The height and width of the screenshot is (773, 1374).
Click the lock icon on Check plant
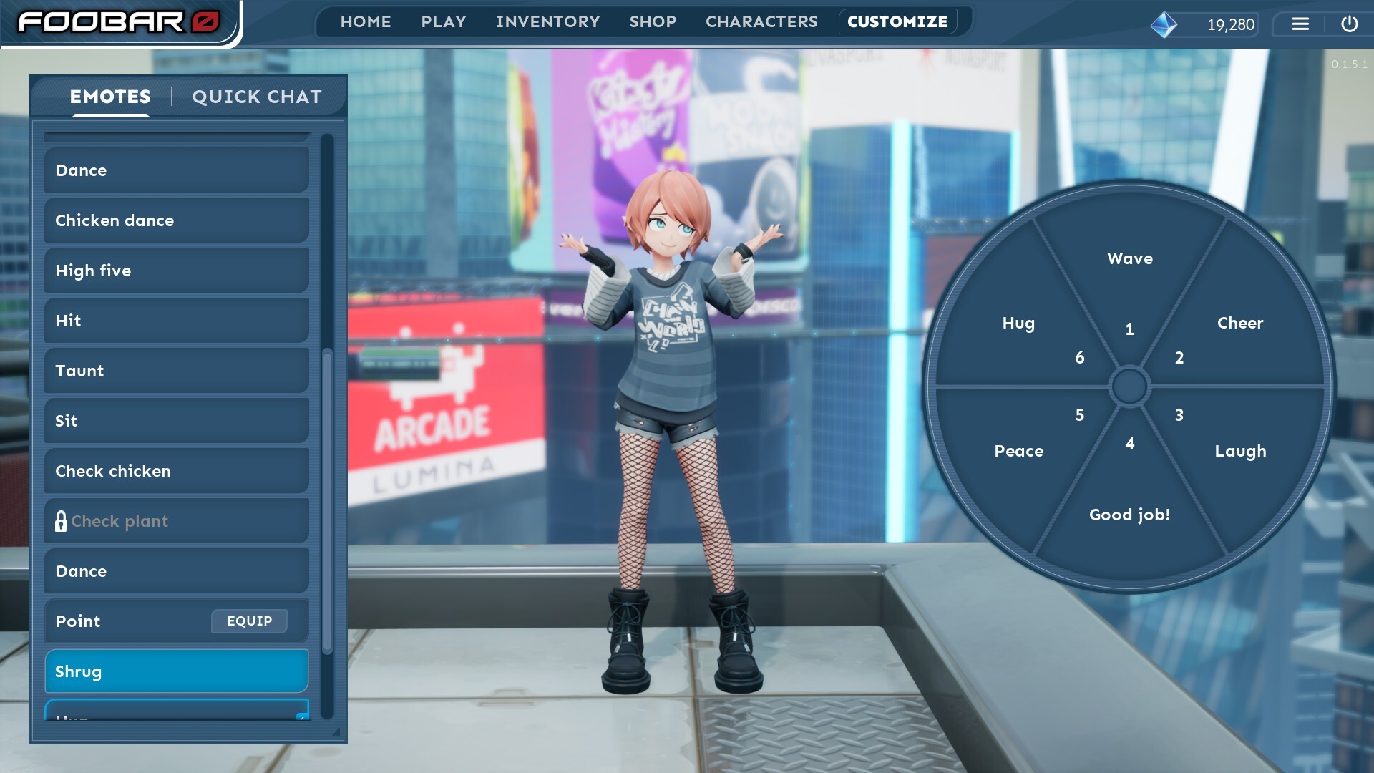[62, 521]
